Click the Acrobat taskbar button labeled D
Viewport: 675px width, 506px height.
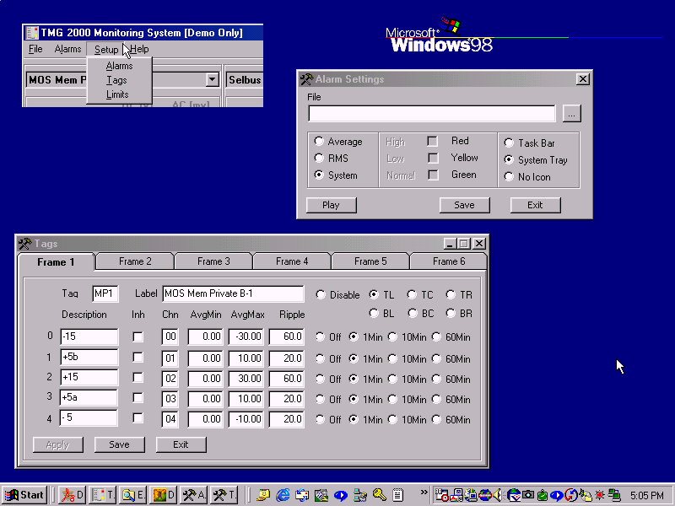(x=73, y=495)
